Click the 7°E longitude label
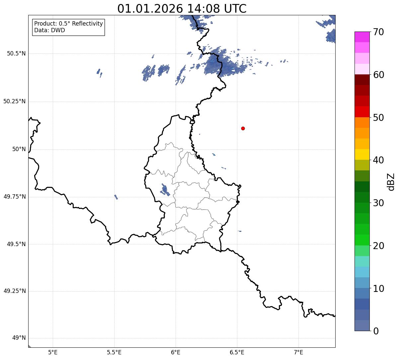Image resolution: width=399 pixels, height=359 pixels. (x=298, y=352)
